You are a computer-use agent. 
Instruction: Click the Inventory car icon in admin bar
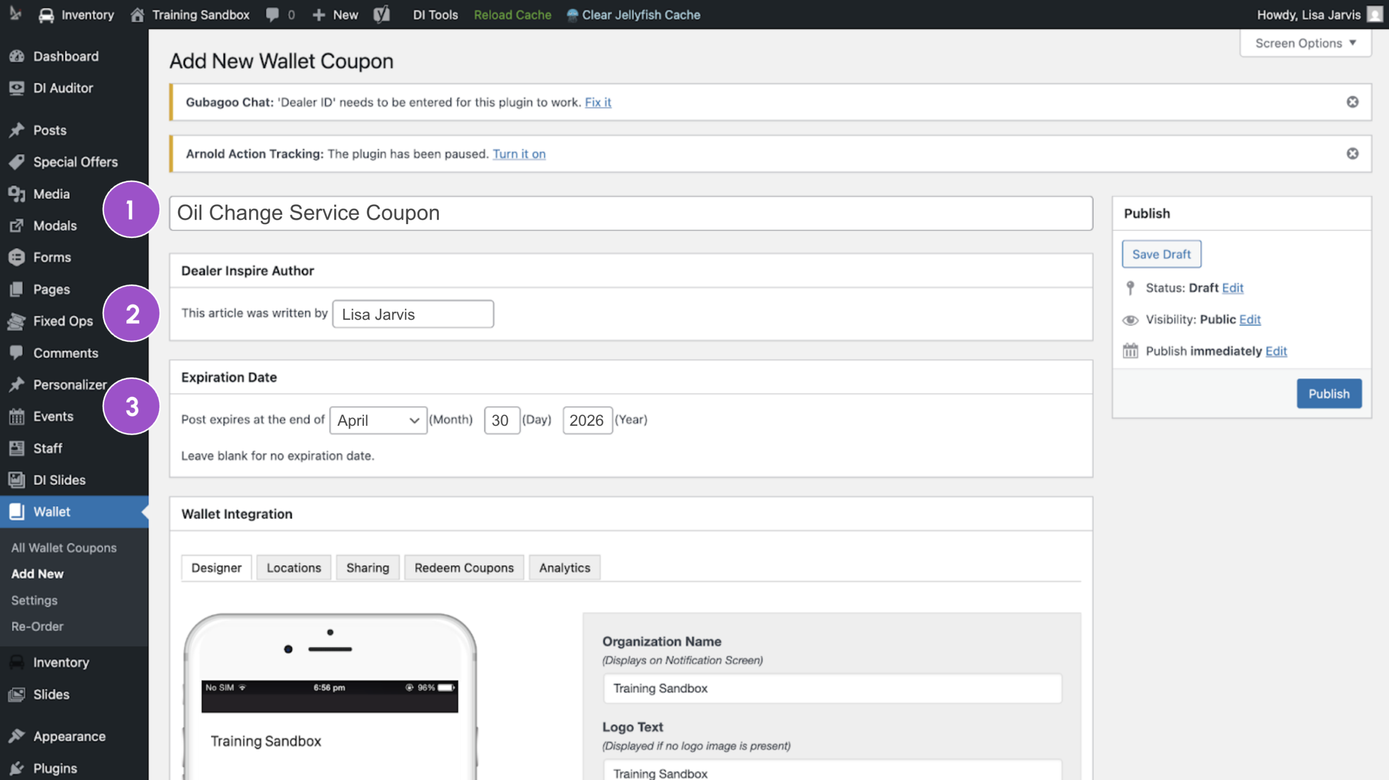tap(46, 15)
